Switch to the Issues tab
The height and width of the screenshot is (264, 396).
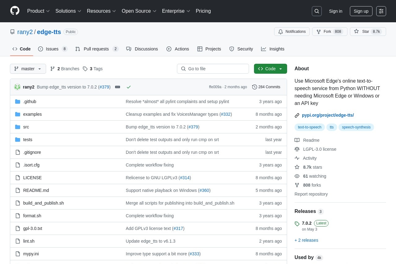point(53,49)
